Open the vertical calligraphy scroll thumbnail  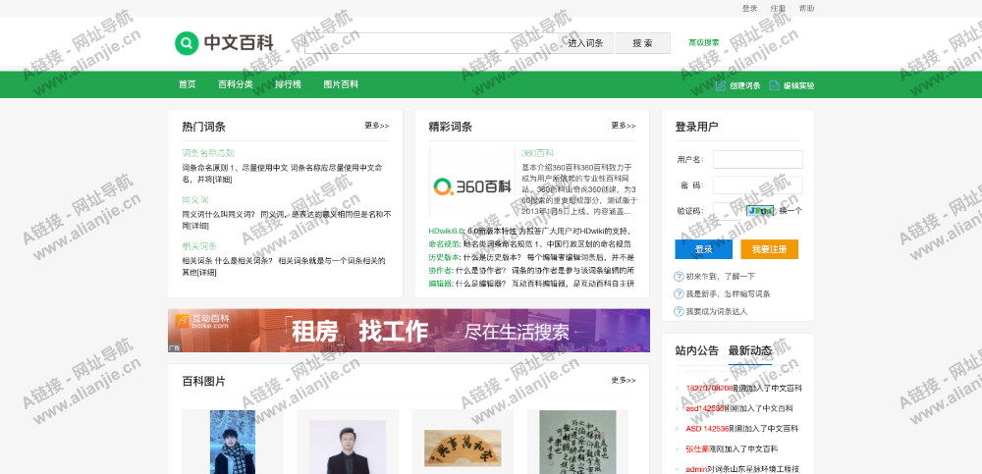tap(578, 442)
